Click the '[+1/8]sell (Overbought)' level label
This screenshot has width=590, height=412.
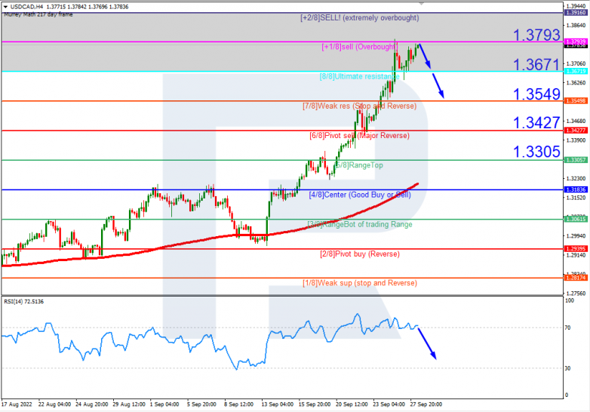pos(359,47)
